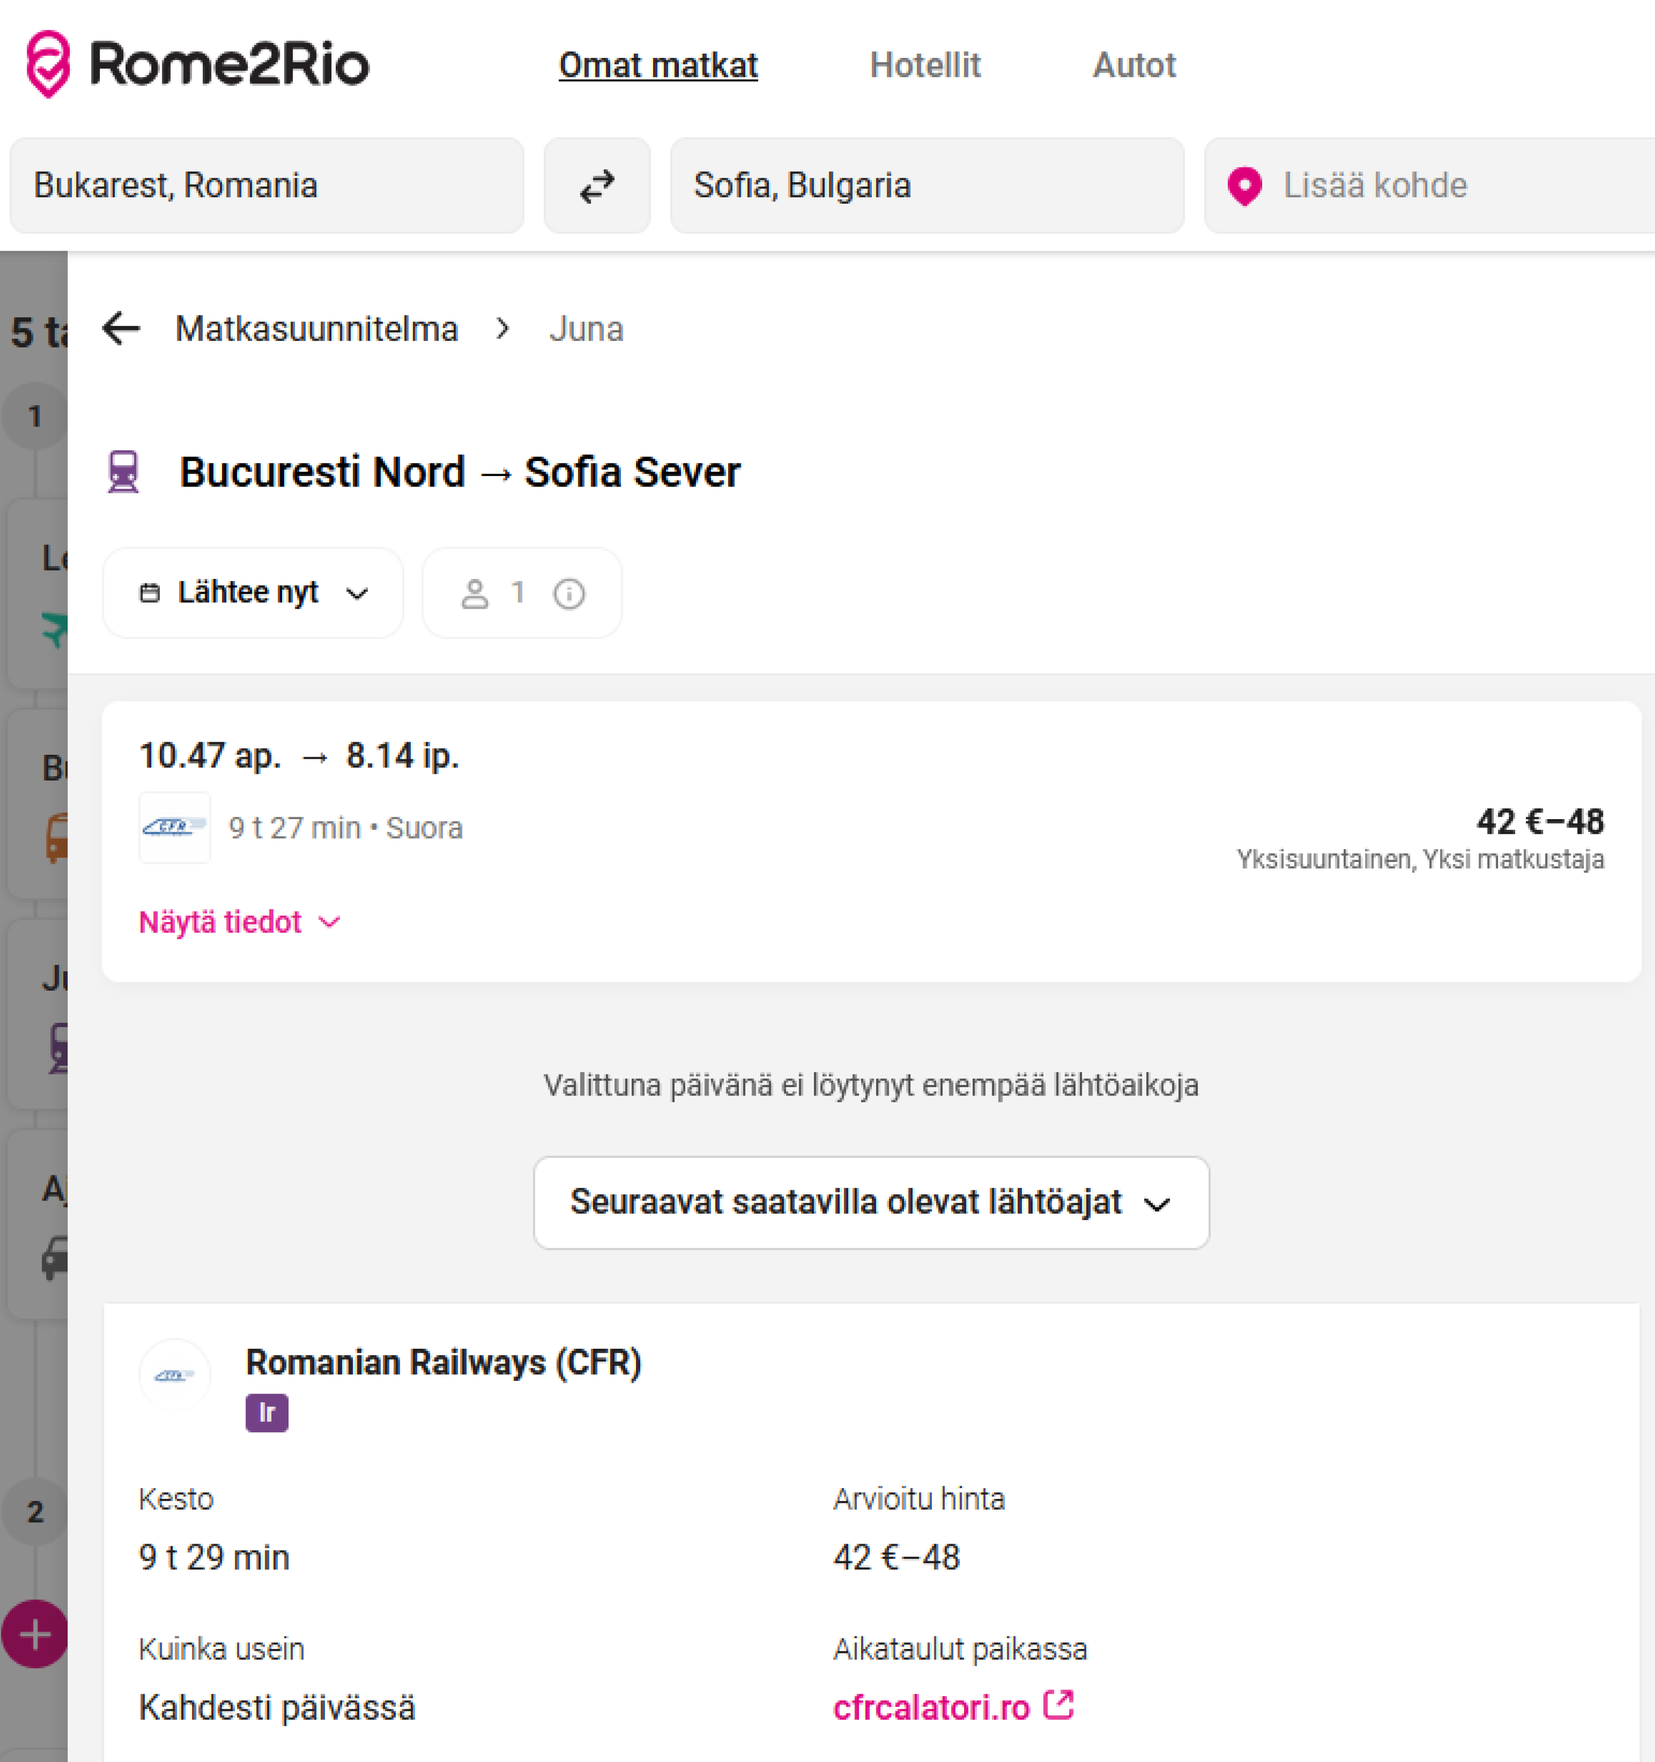Screen dimensions: 1655x1762
Task: Expand Näytä tiedot trip details
Action: point(239,922)
